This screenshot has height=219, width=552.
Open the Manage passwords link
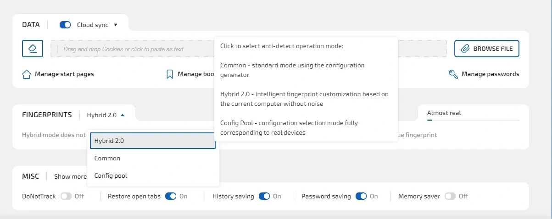click(490, 74)
